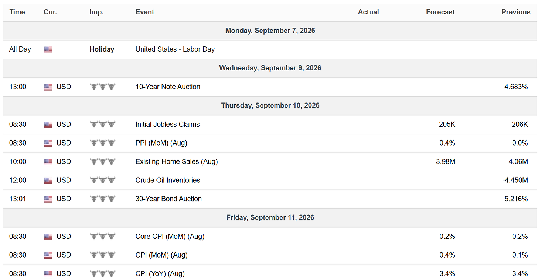Click the importance bulls for PPI (MoM) (Aug)
Screen dimensions: 538x280
pos(103,143)
